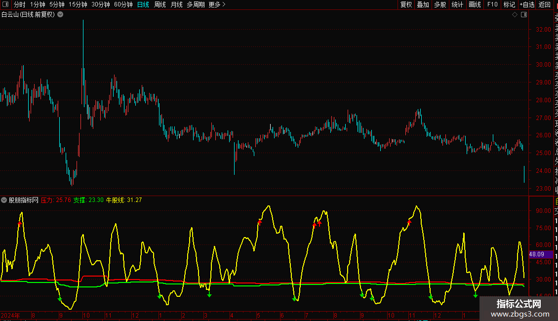The width and height of the screenshot is (558, 321).
Task: Click the 2024年 label on the timeline
Action: [10, 315]
